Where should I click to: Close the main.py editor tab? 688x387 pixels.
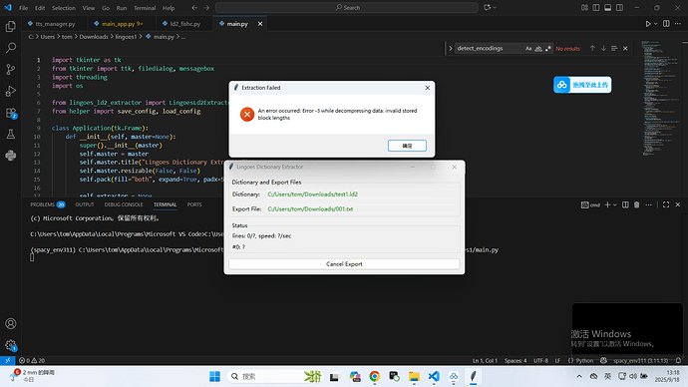260,24
